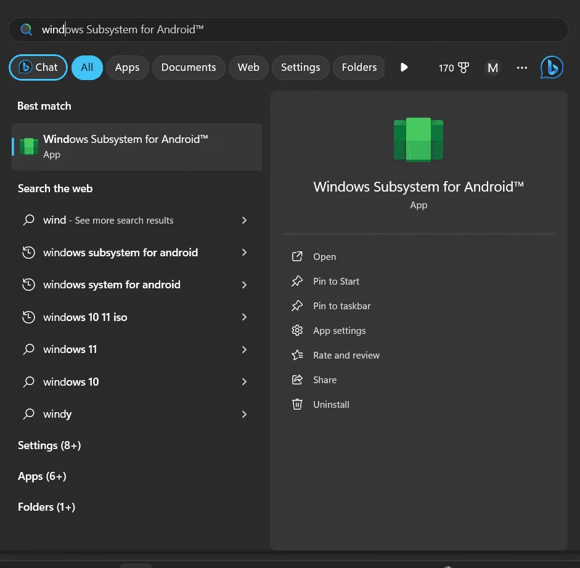Select the Web filter tab
The image size is (580, 568).
[x=248, y=67]
